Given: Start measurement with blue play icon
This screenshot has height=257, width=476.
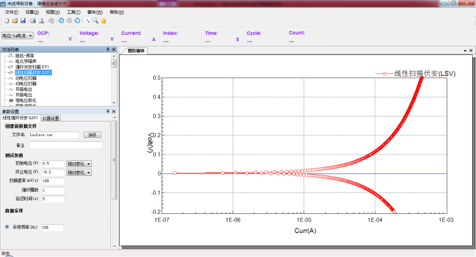Looking at the screenshot, I should pos(61,21).
